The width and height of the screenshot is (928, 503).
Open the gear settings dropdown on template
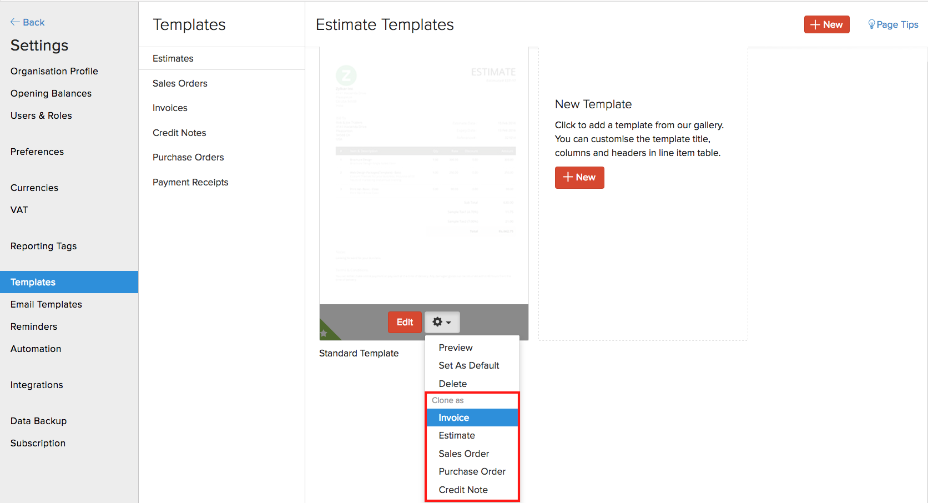[x=442, y=322]
